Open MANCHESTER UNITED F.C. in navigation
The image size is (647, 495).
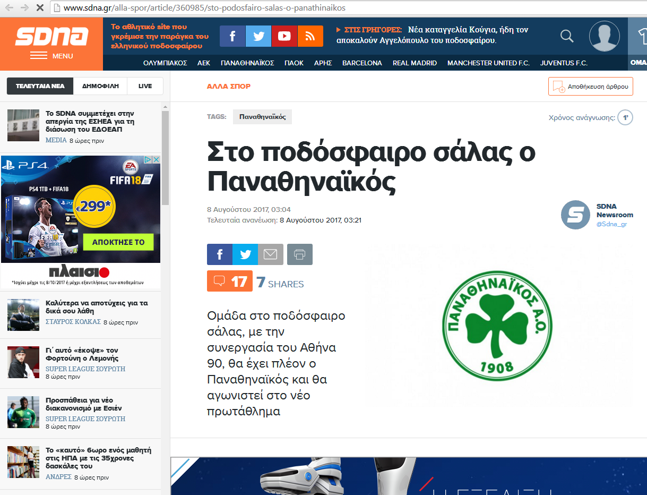click(x=488, y=63)
